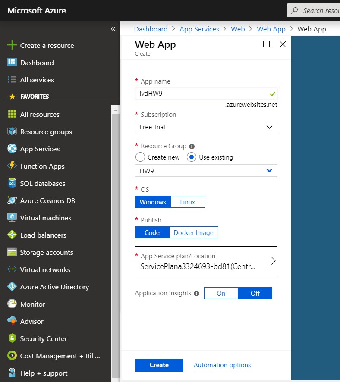Select the Use existing radio button

pos(192,157)
